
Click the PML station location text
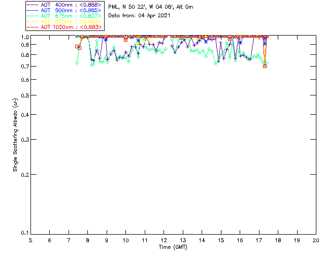click(x=151, y=7)
